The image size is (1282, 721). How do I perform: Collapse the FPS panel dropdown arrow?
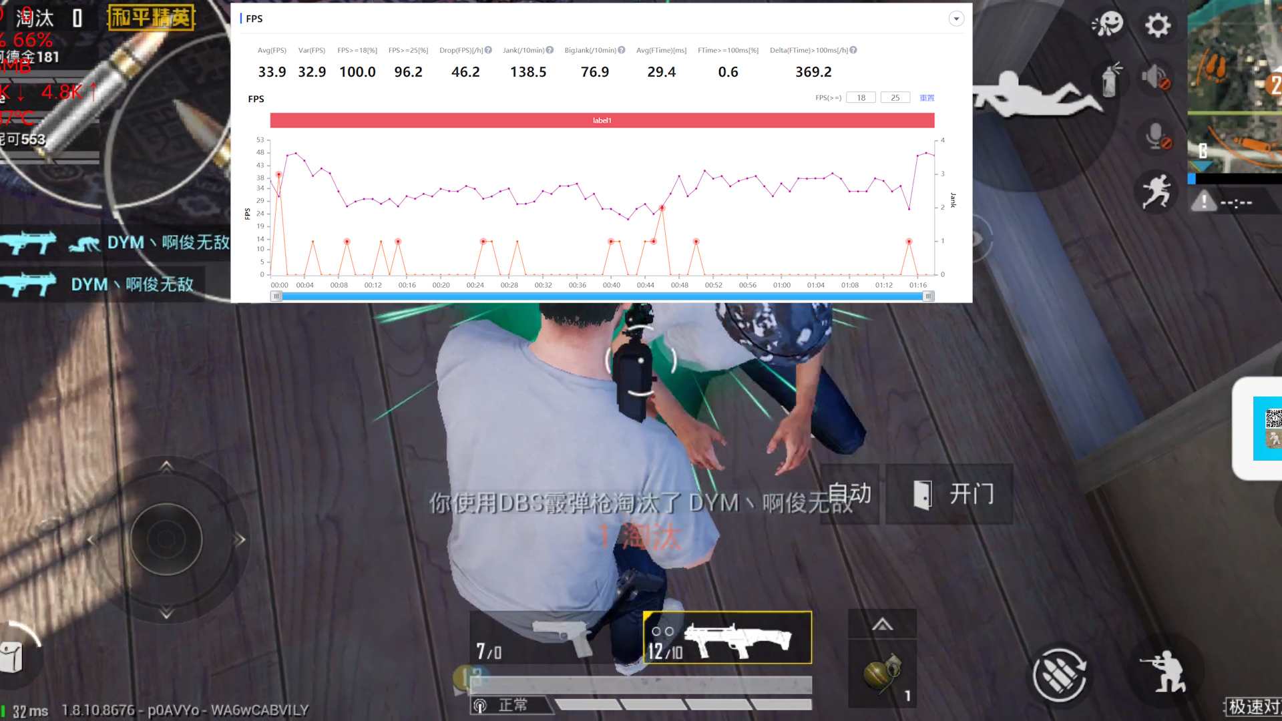coord(956,19)
